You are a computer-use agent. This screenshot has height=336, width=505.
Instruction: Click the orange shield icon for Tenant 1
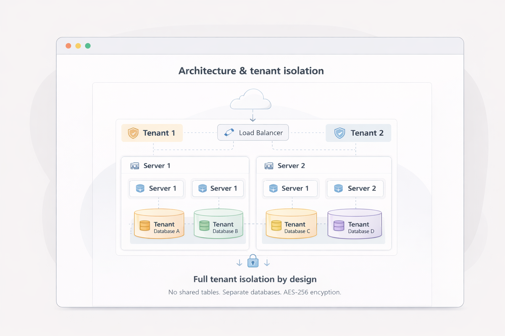point(133,133)
